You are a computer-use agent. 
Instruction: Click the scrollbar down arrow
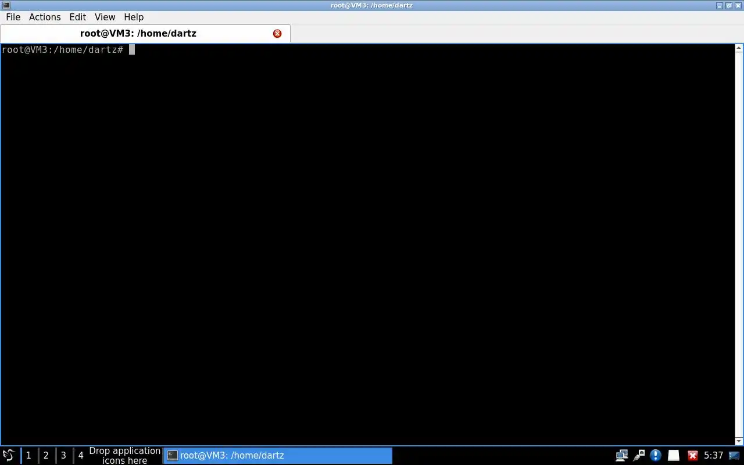click(x=739, y=441)
